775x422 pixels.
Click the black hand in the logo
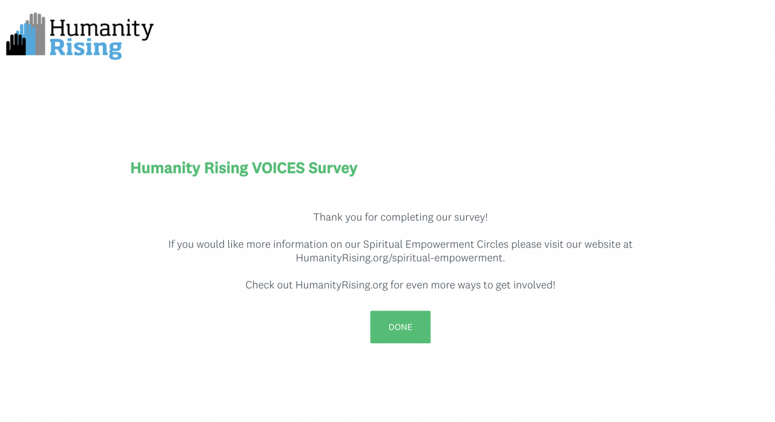[x=15, y=45]
